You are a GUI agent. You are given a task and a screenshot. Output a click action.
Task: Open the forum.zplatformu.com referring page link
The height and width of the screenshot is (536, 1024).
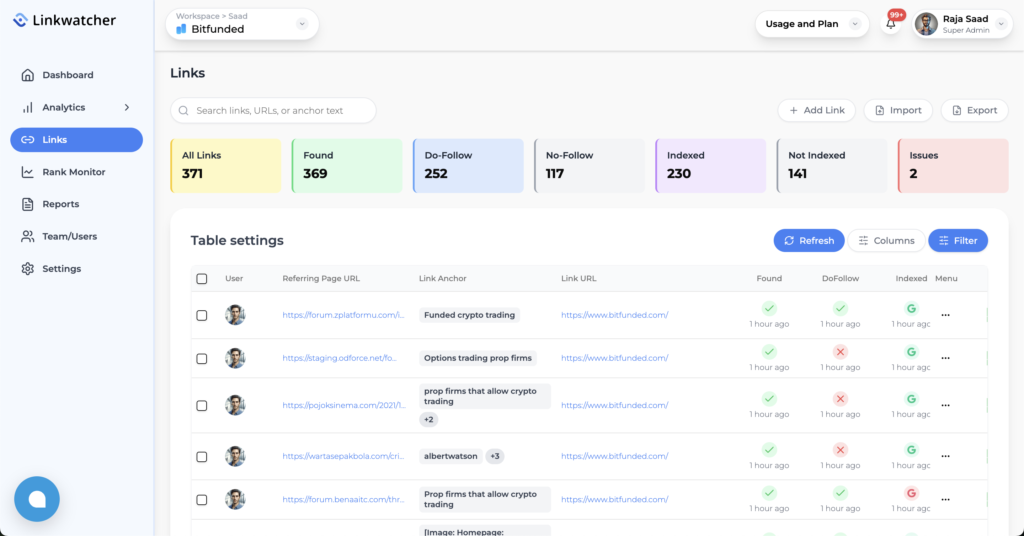pos(343,315)
